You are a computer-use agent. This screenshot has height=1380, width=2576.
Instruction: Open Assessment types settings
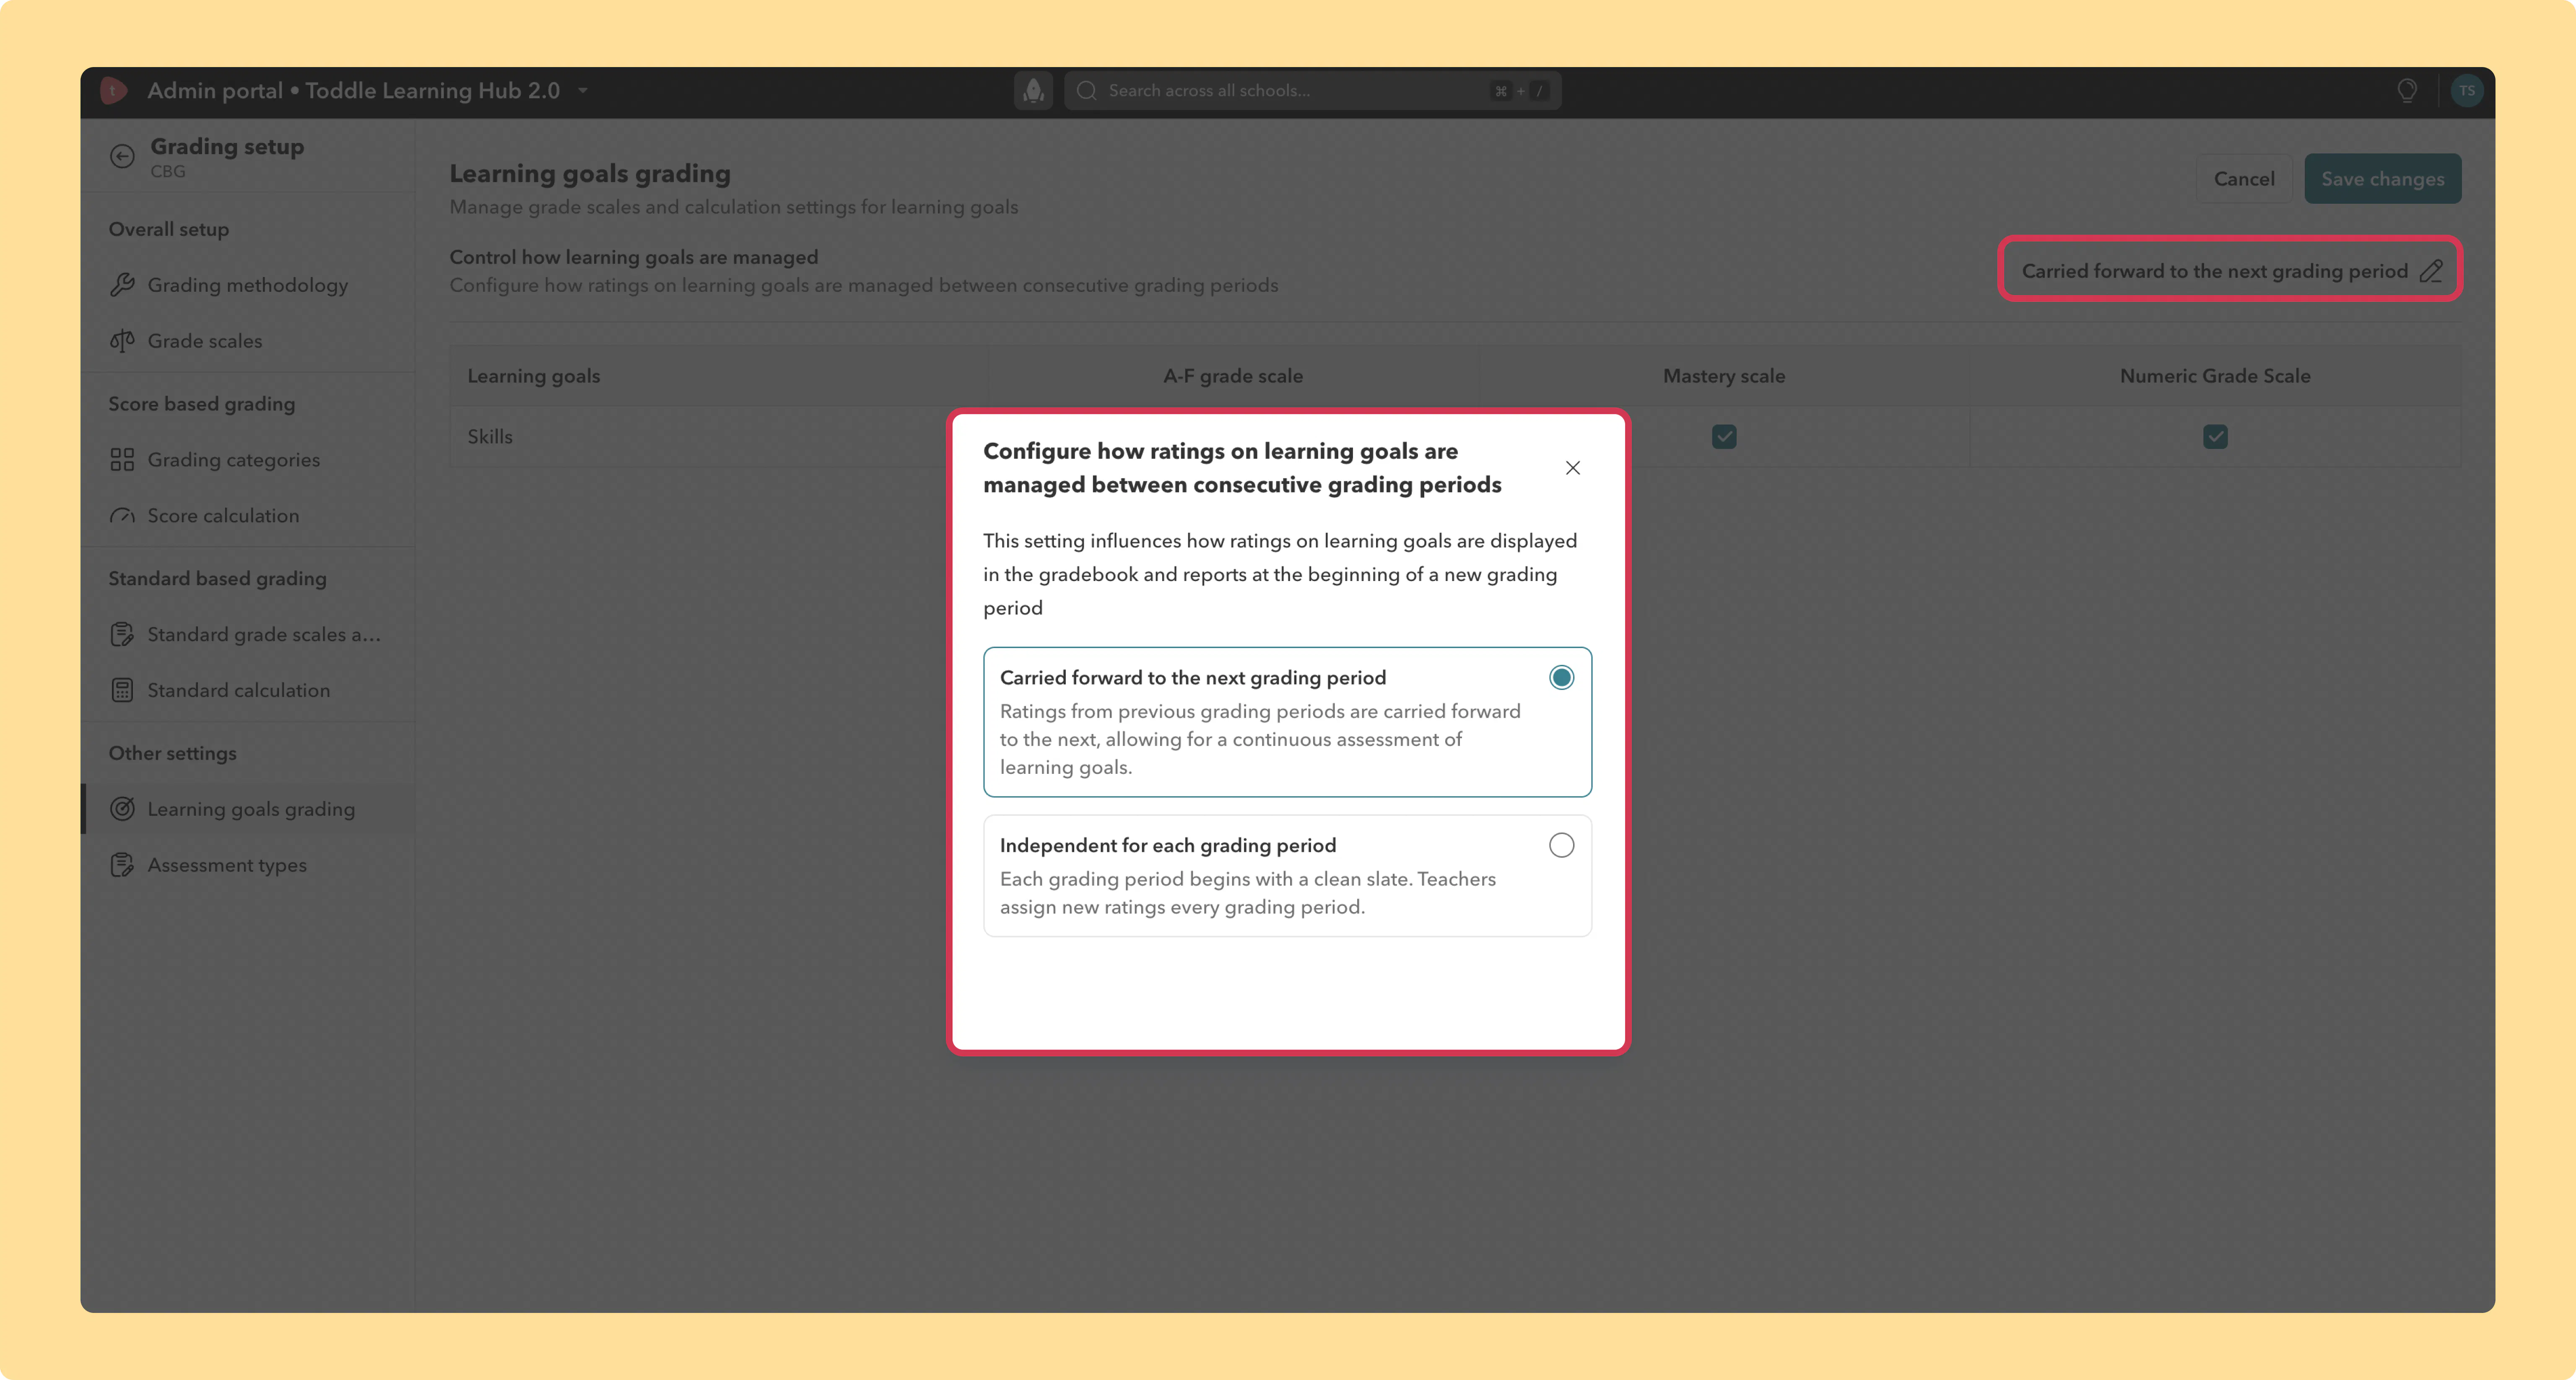pyautogui.click(x=248, y=865)
